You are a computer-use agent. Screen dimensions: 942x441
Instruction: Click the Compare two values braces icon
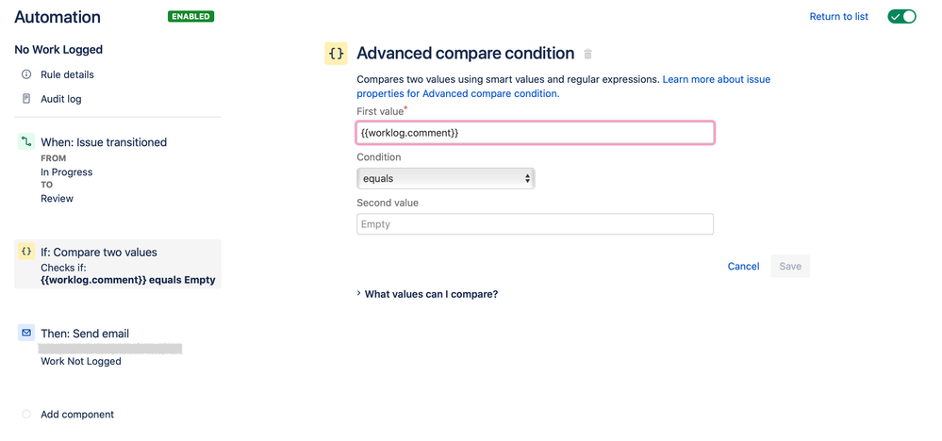point(26,252)
